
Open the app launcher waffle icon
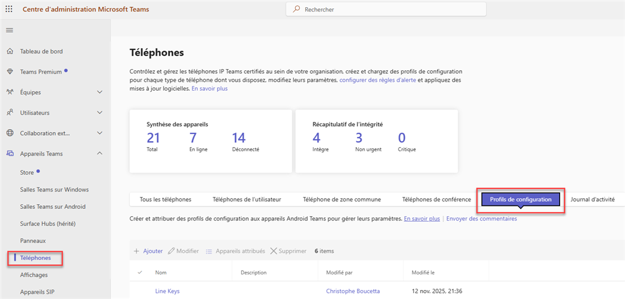(9, 9)
